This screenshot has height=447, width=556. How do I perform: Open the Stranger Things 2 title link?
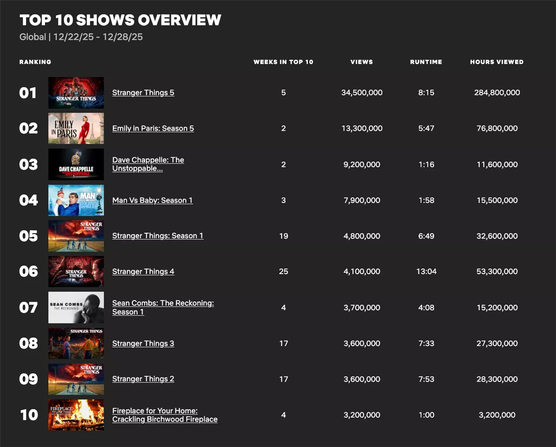(x=143, y=379)
